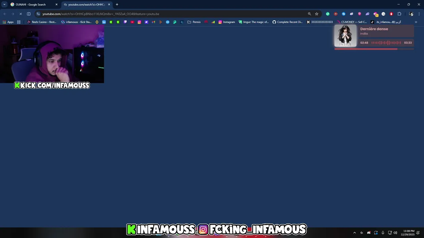
Task: Open site information icon in address bar
Action: 38,14
